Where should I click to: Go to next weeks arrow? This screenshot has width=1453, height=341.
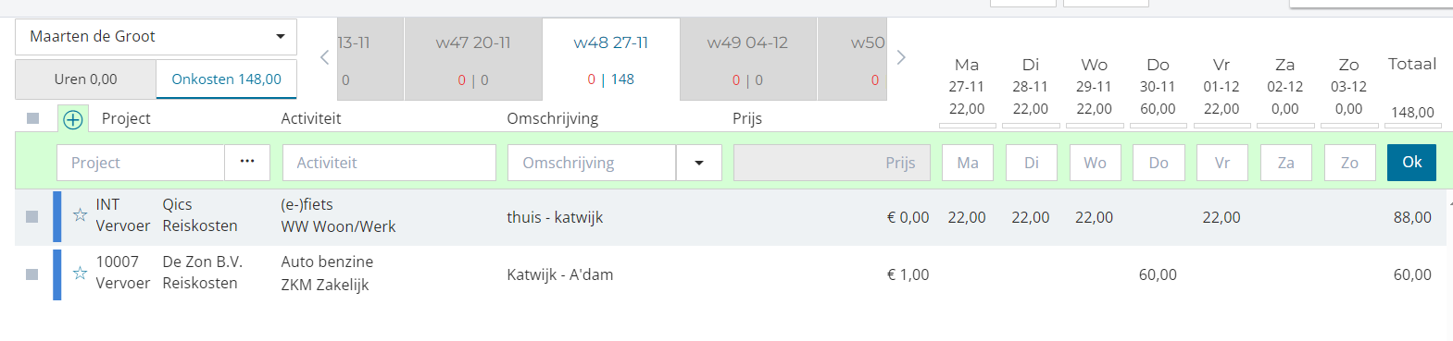[x=901, y=57]
